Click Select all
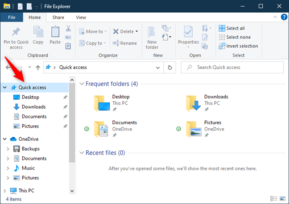The image size is (289, 204). tap(231, 29)
